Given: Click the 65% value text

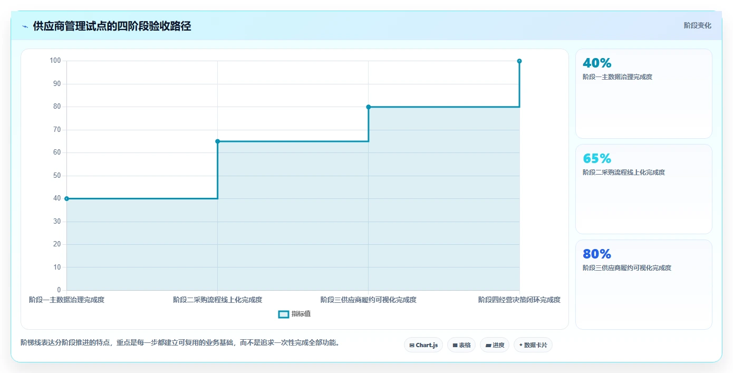Looking at the screenshot, I should tap(597, 159).
